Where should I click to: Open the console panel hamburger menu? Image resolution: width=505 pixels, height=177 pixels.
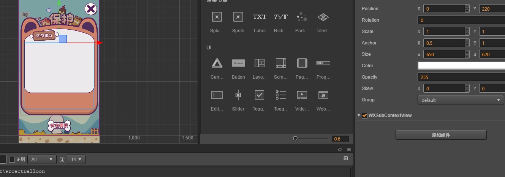(x=349, y=149)
